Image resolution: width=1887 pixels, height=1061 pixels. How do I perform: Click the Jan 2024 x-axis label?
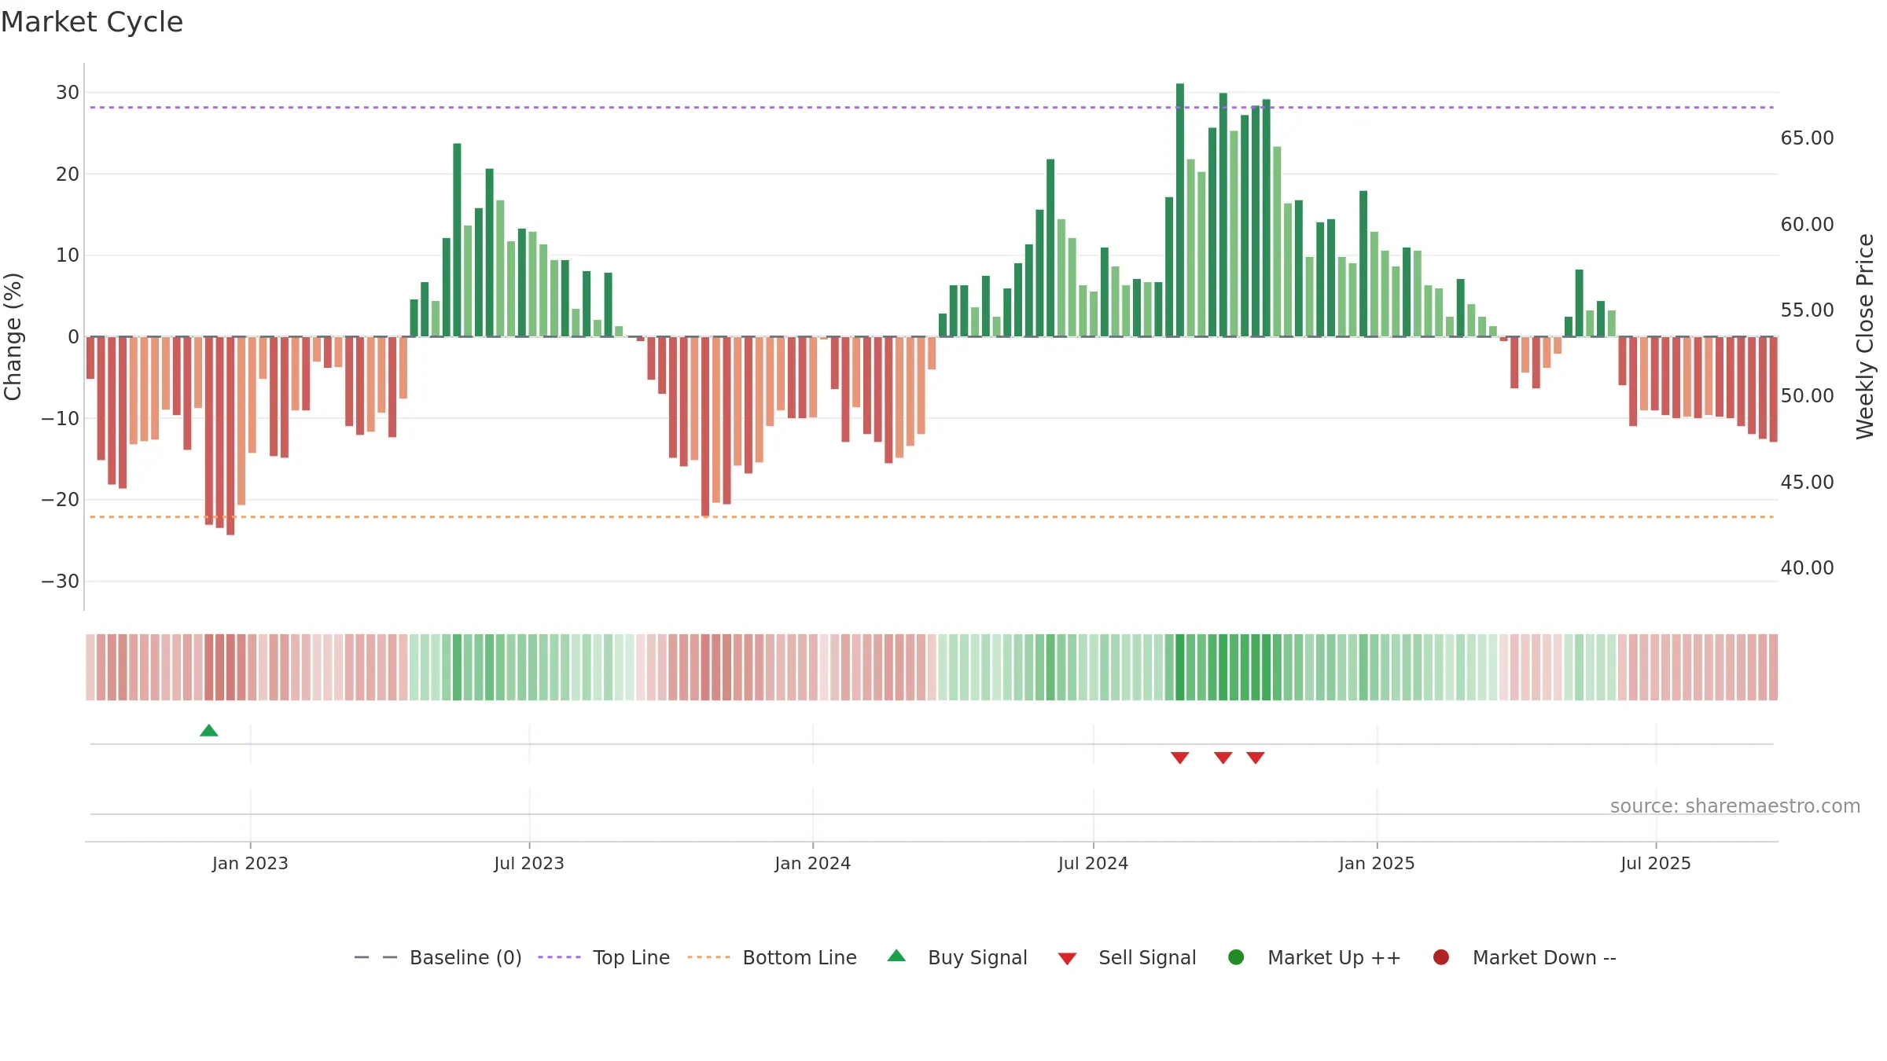point(812,863)
